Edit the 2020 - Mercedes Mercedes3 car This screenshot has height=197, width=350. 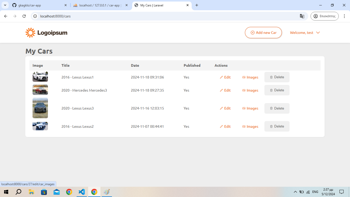(x=225, y=90)
